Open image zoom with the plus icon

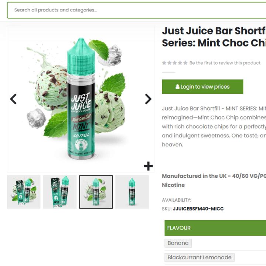point(148,166)
